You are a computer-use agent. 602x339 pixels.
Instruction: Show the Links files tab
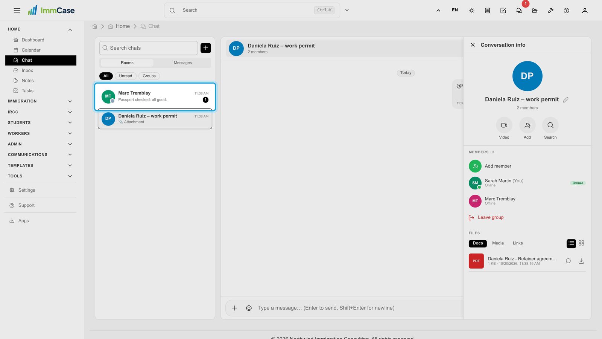tap(518, 243)
